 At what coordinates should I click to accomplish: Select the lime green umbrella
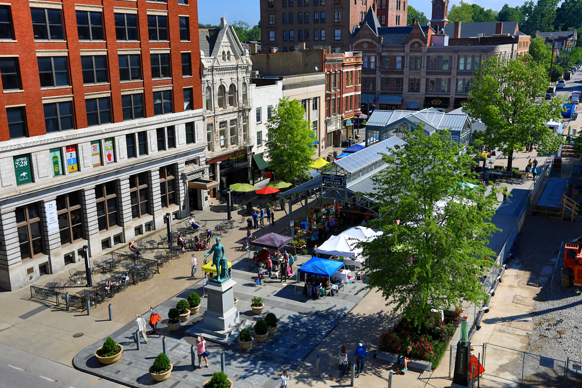240,187
